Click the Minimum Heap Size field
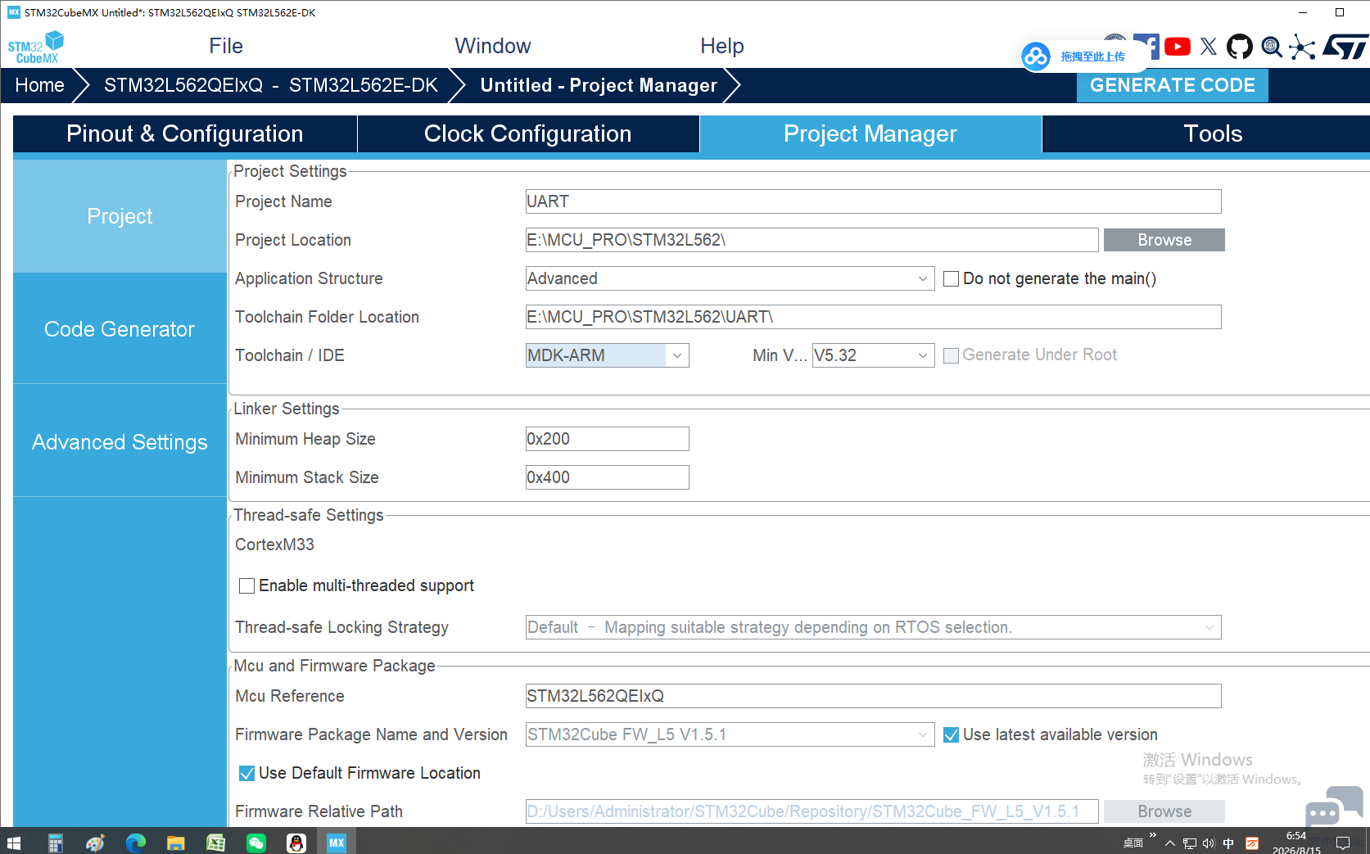Image resolution: width=1370 pixels, height=854 pixels. coord(607,439)
